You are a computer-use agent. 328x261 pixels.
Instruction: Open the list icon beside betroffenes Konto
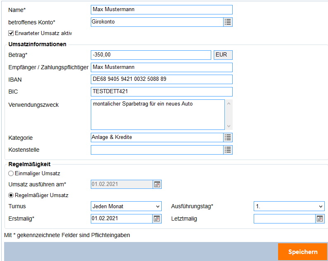point(228,22)
